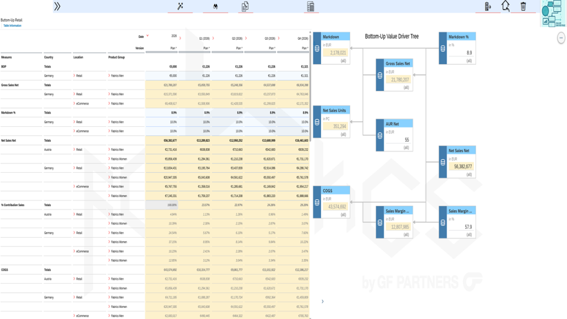Open the Table Information link
Viewport: 567px width, 319px height.
12,25
